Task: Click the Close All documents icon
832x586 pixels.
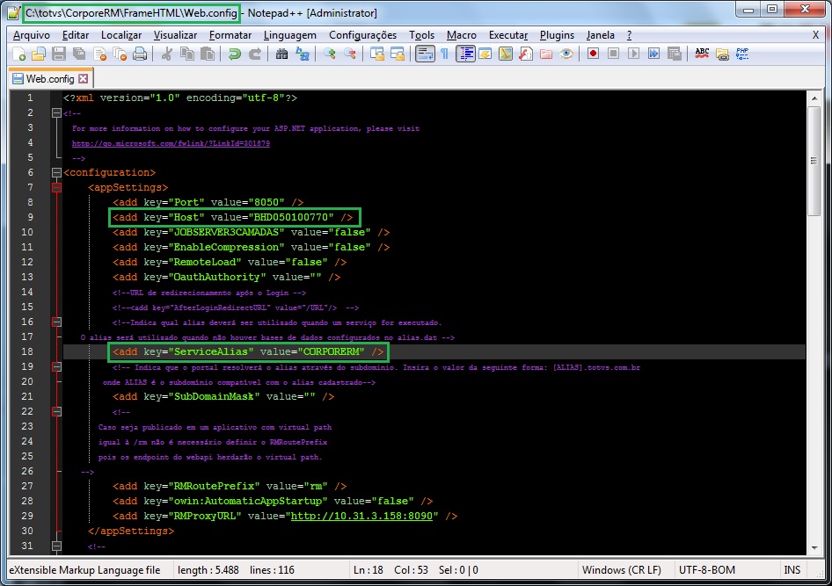Action: click(120, 54)
